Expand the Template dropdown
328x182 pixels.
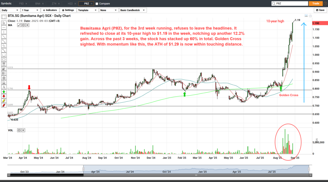tap(87, 10)
